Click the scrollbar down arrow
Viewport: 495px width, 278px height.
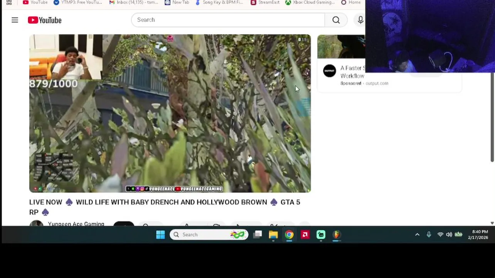click(x=492, y=223)
